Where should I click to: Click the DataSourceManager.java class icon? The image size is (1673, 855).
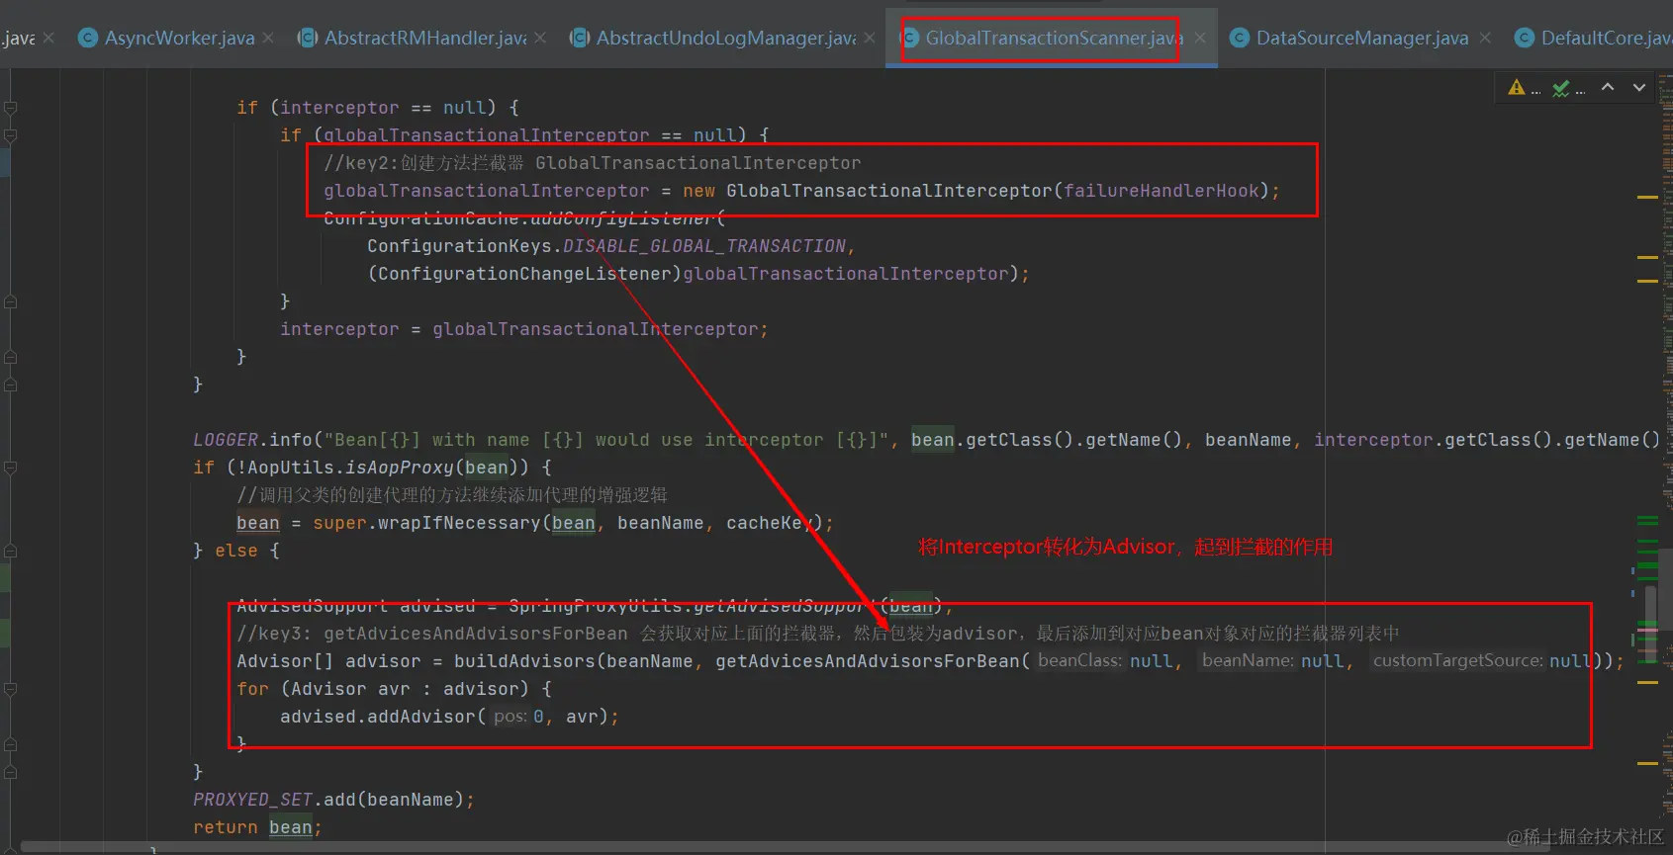[x=1239, y=38]
